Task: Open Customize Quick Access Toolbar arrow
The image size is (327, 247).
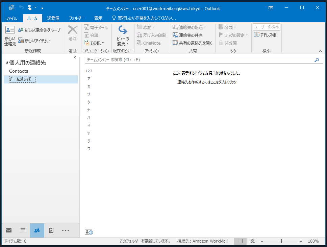Action: pyautogui.click(x=42, y=8)
